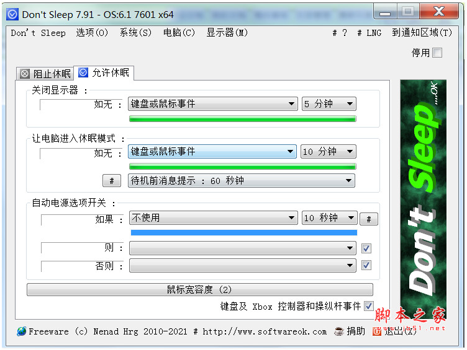Open the 10 分钟 time dropdown
Viewport: 467px width, 350px height.
click(x=329, y=151)
